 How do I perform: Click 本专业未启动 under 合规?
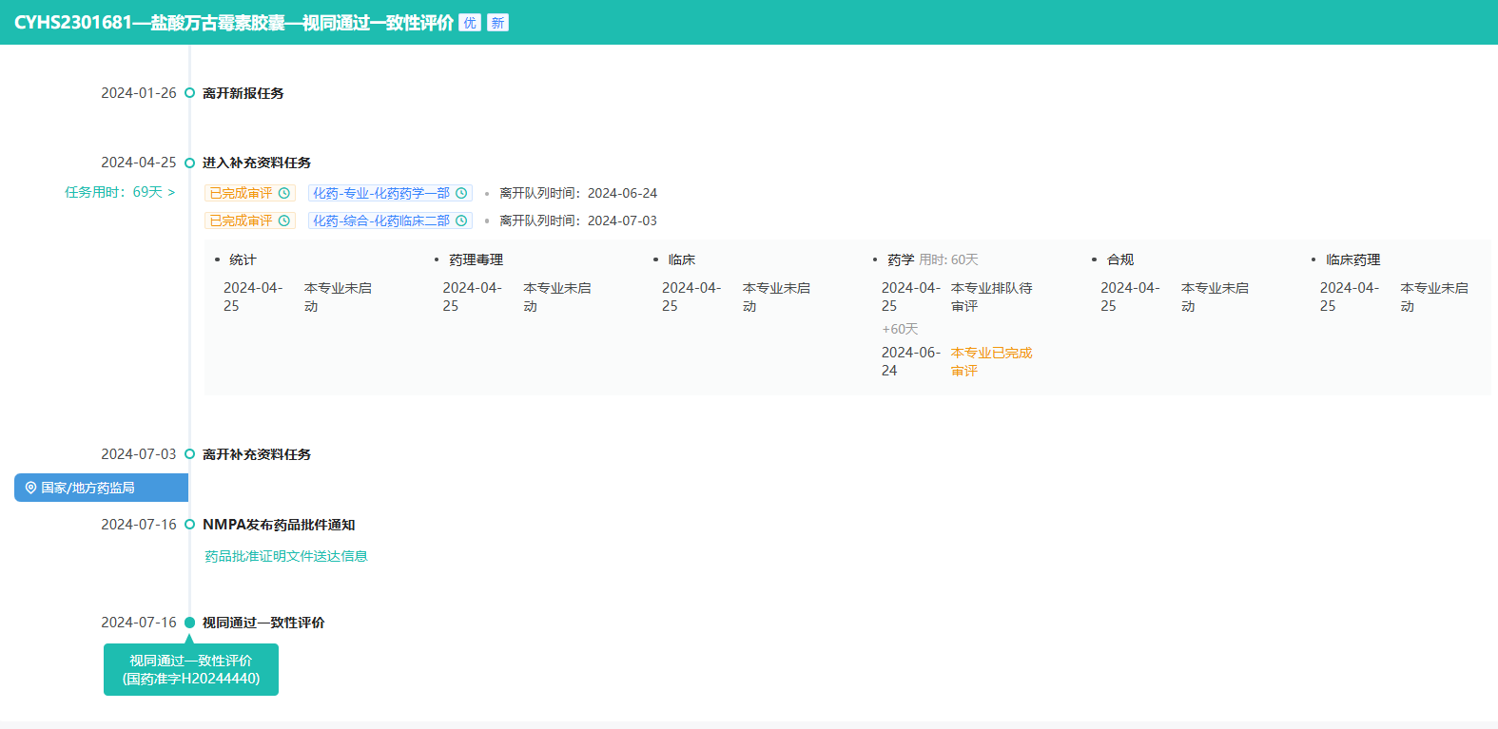click(1216, 297)
